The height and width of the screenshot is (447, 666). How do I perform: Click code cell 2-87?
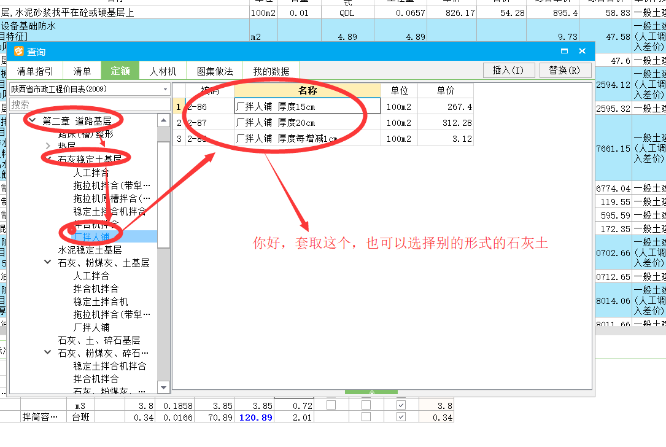point(209,123)
